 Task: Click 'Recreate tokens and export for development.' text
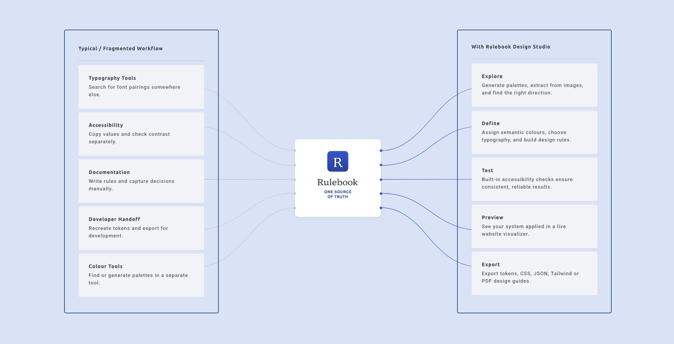coord(128,232)
